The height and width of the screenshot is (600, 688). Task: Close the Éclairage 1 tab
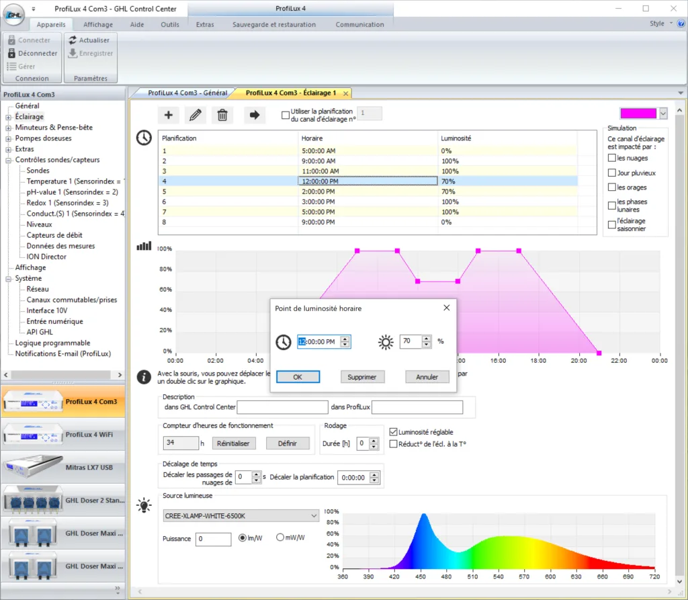tap(346, 93)
